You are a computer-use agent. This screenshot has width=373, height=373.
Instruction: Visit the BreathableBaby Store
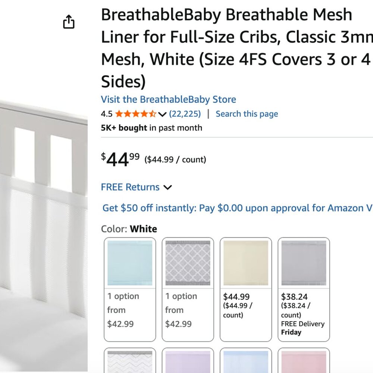tap(168, 100)
